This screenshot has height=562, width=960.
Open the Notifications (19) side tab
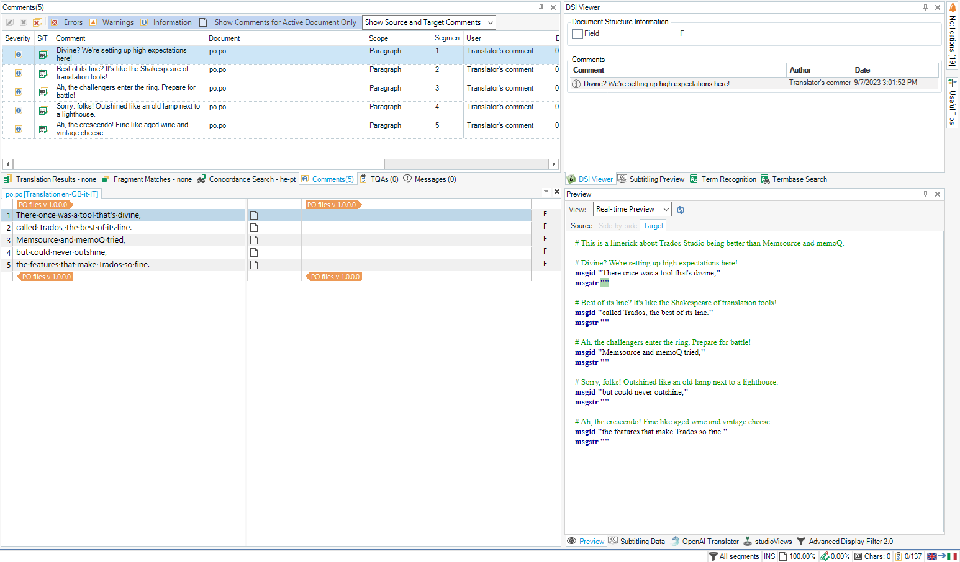(x=953, y=35)
